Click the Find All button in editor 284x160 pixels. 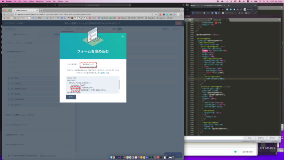pos(272,138)
